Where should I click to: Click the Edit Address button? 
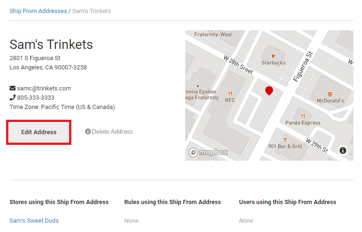coord(39,132)
